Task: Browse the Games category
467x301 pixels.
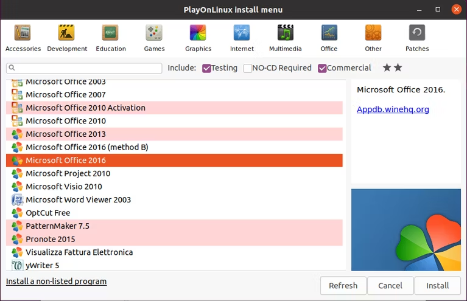Action: point(154,38)
